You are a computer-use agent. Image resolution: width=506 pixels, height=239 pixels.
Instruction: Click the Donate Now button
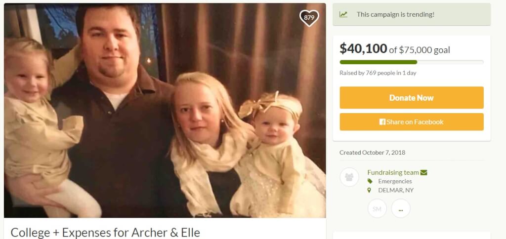tap(412, 97)
